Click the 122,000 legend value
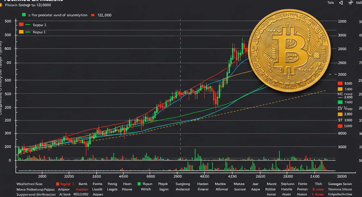 pos(105,15)
